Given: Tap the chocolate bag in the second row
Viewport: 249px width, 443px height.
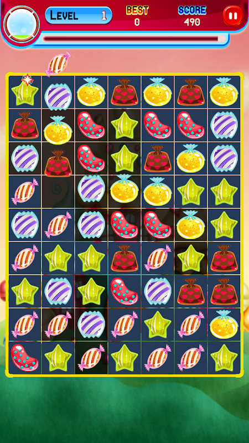Looking at the screenshot, I should coord(25,125).
